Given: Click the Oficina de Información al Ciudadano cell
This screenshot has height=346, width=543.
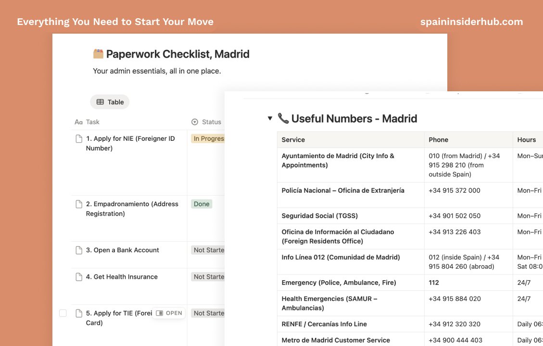Looking at the screenshot, I should 351,236.
